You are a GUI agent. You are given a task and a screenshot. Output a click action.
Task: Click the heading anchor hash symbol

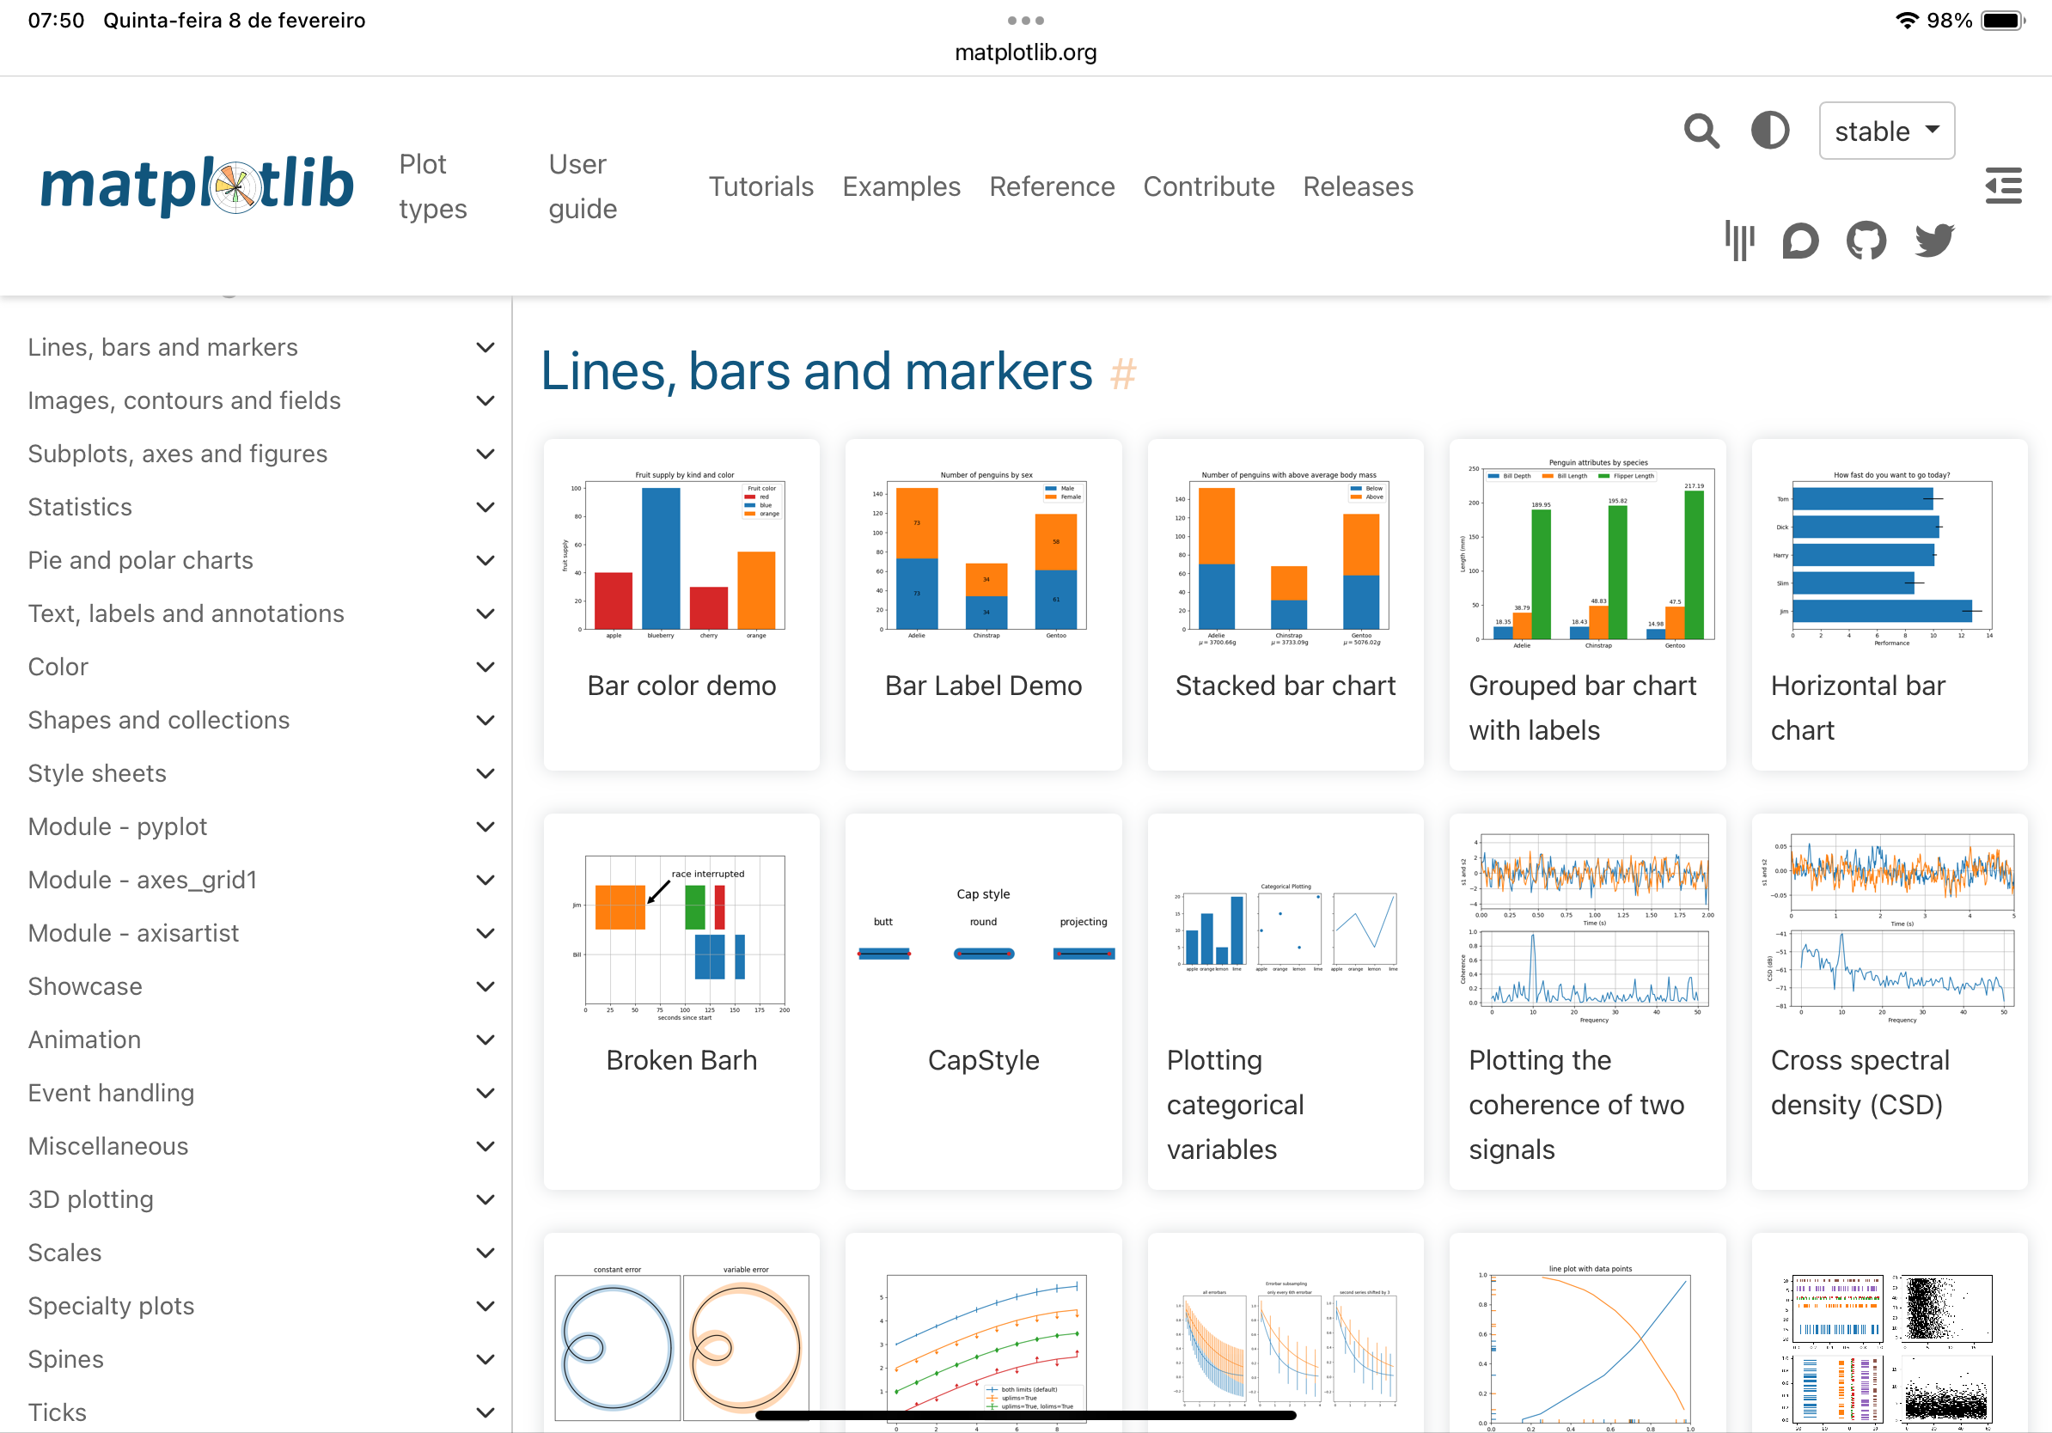tap(1123, 374)
